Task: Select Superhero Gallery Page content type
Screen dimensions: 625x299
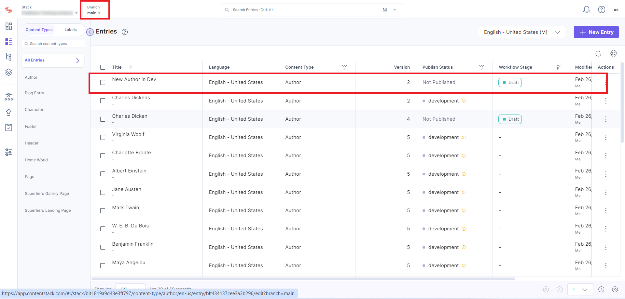Action: [x=47, y=194]
